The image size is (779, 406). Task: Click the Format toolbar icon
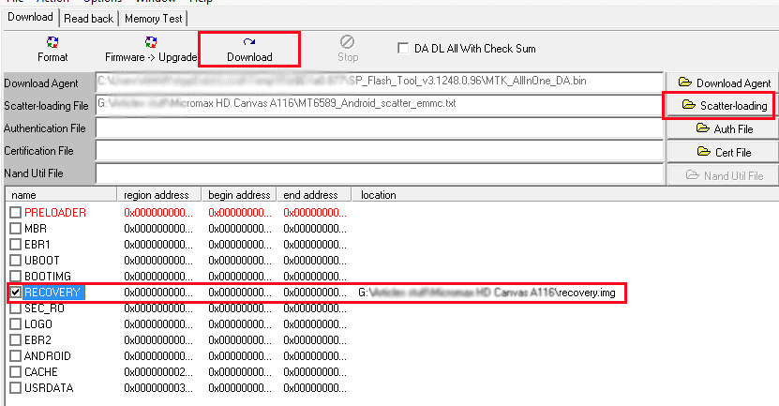52,42
